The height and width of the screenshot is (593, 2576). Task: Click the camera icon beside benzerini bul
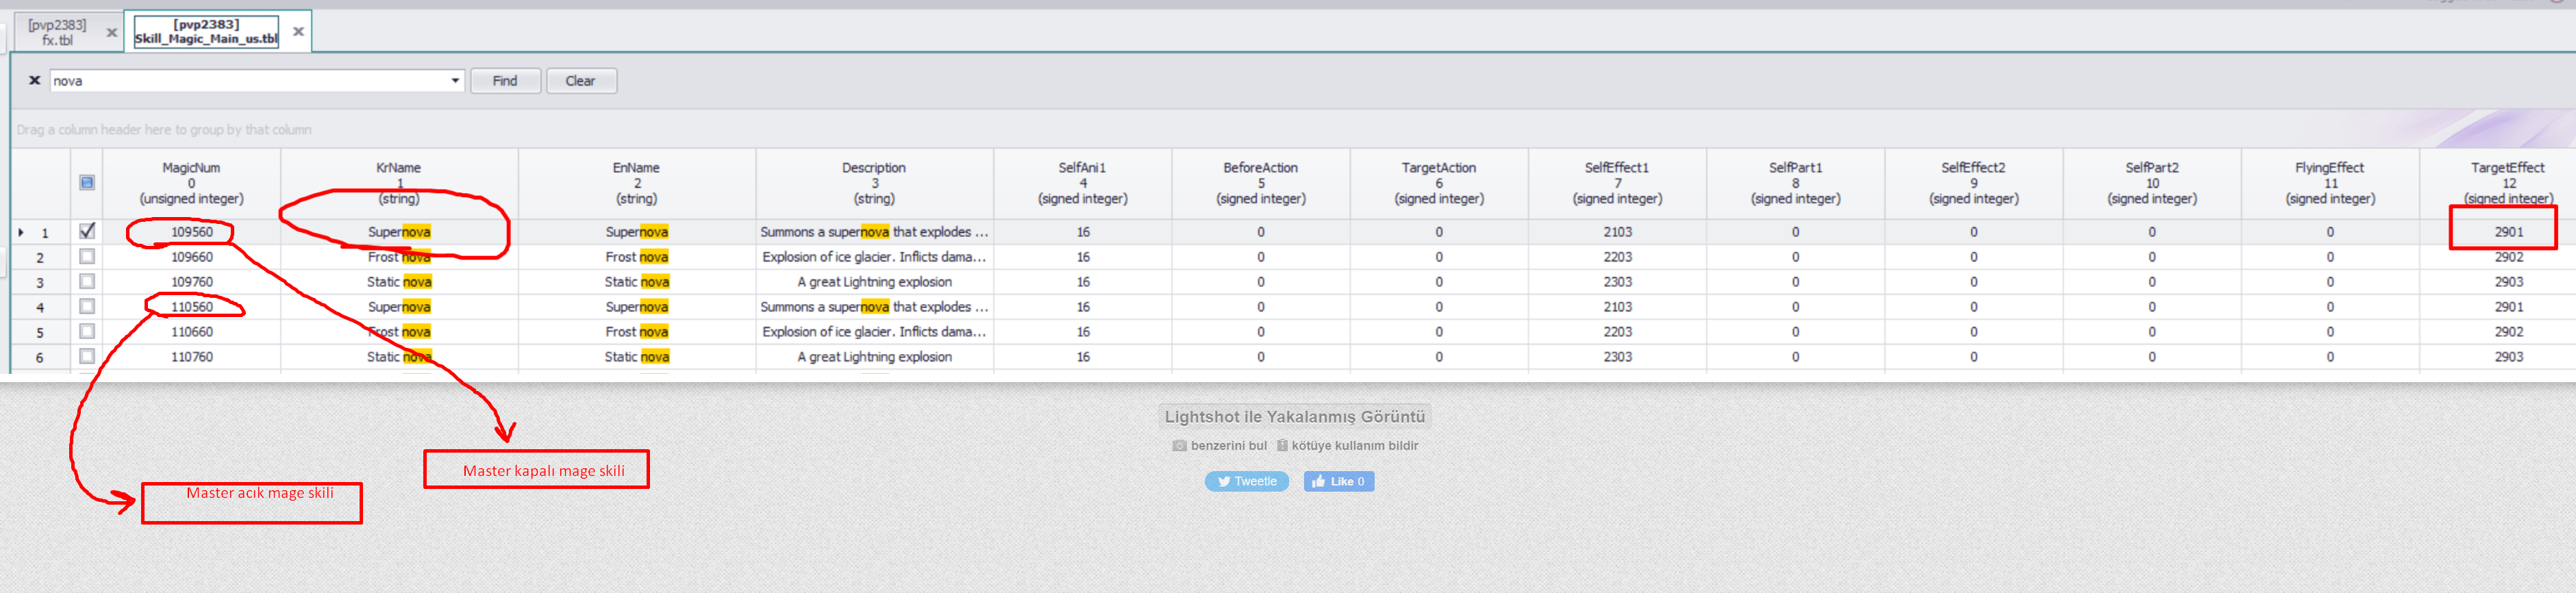(x=1179, y=446)
